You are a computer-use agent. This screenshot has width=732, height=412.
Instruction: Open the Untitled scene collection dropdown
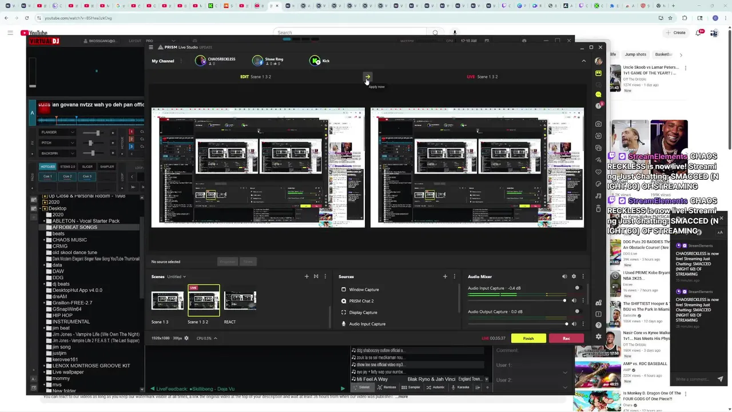click(x=176, y=276)
